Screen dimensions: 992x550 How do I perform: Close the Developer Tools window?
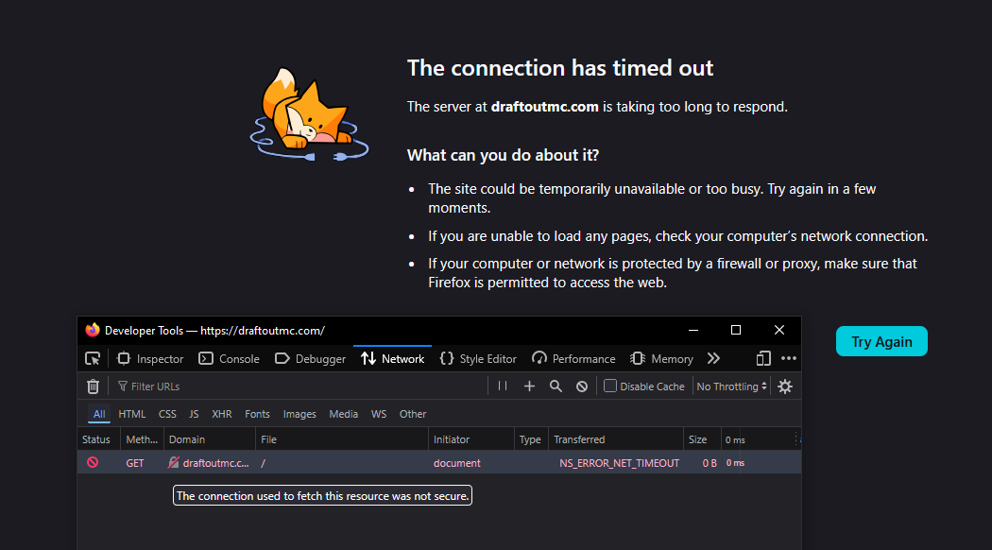click(x=779, y=330)
